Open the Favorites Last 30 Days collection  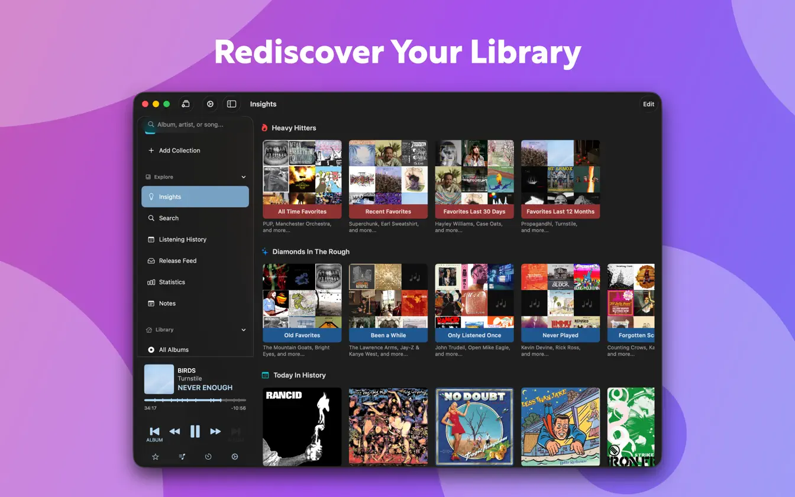tap(474, 179)
